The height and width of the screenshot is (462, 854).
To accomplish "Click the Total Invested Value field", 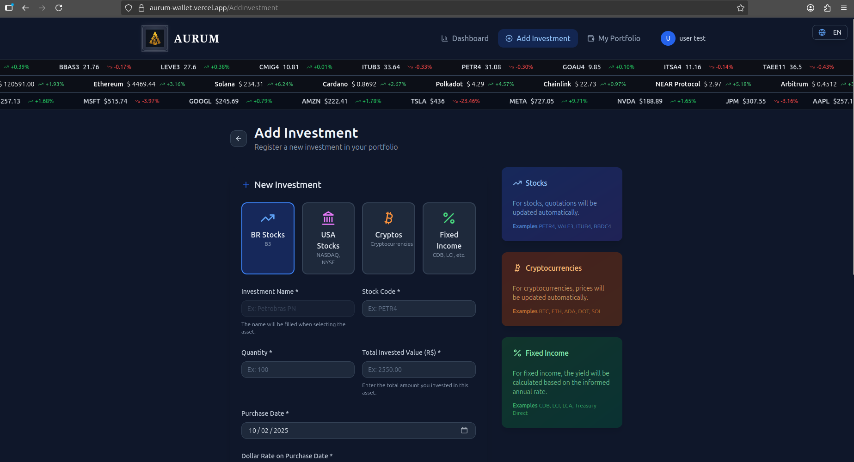I will [418, 370].
